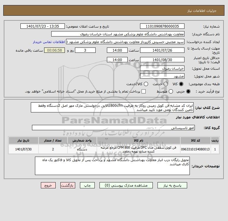This screenshot has width=228, height=221.
Task: Click the delivery city field مشهد
Action: (x=162, y=76)
